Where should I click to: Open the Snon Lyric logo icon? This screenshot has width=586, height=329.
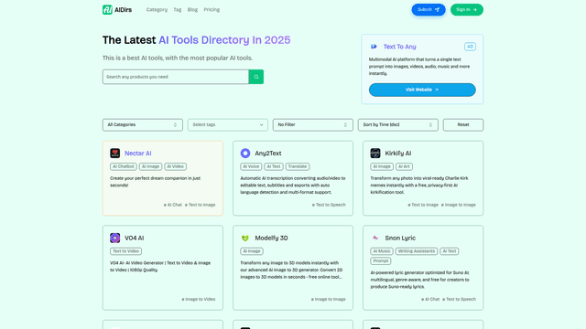tap(375, 238)
